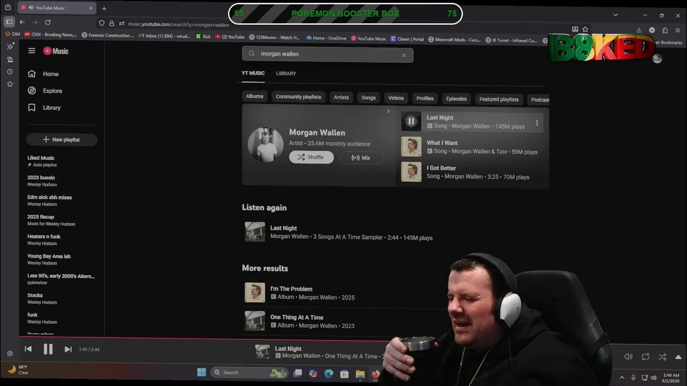Open the Liked Music playlist

41,161
